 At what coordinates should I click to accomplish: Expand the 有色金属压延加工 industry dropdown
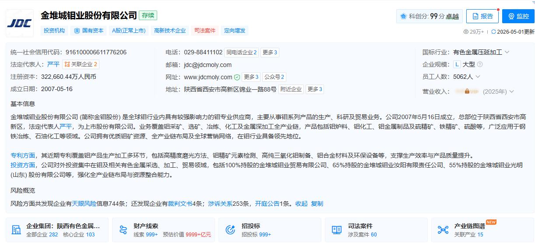click(507, 52)
